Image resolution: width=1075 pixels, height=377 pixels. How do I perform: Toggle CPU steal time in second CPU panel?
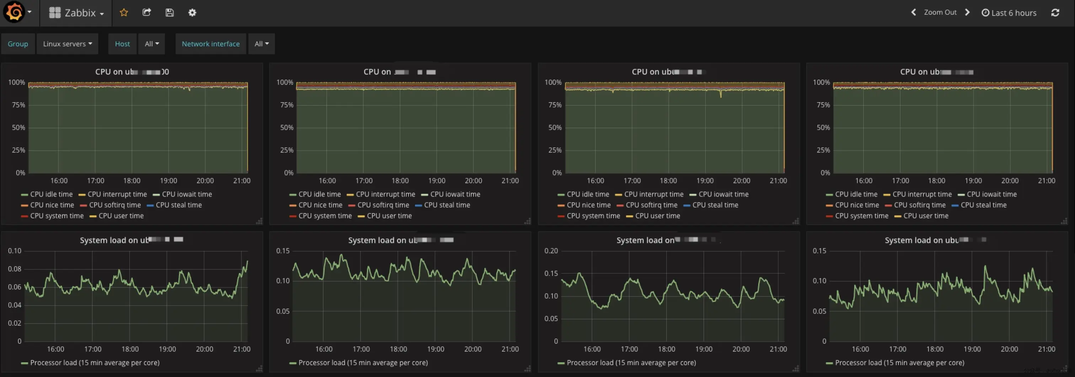(x=447, y=205)
